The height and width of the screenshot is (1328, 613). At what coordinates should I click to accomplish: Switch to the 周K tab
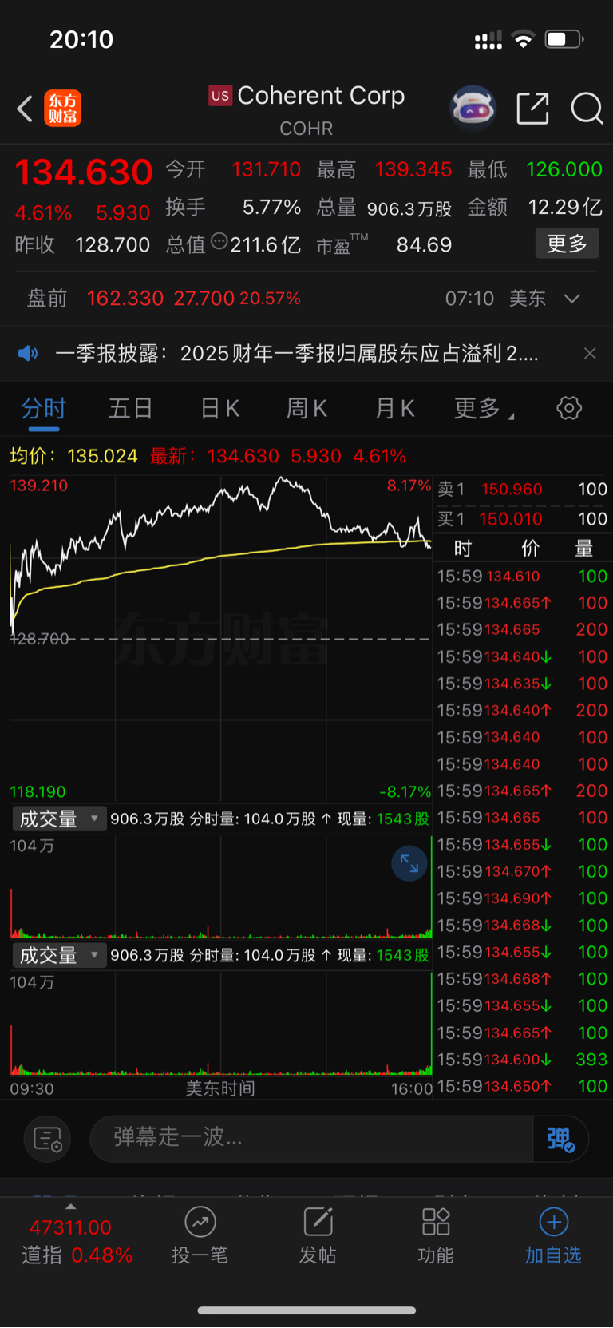pyautogui.click(x=306, y=409)
